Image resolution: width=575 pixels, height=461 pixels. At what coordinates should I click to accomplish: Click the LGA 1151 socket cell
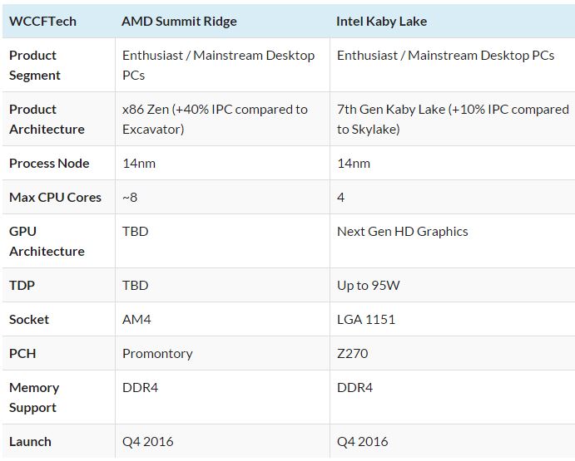366,319
